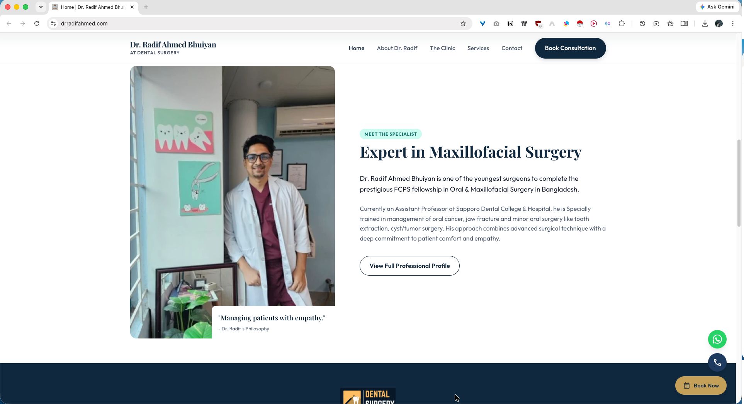View Full Professional Profile
The width and height of the screenshot is (744, 404).
pyautogui.click(x=409, y=266)
